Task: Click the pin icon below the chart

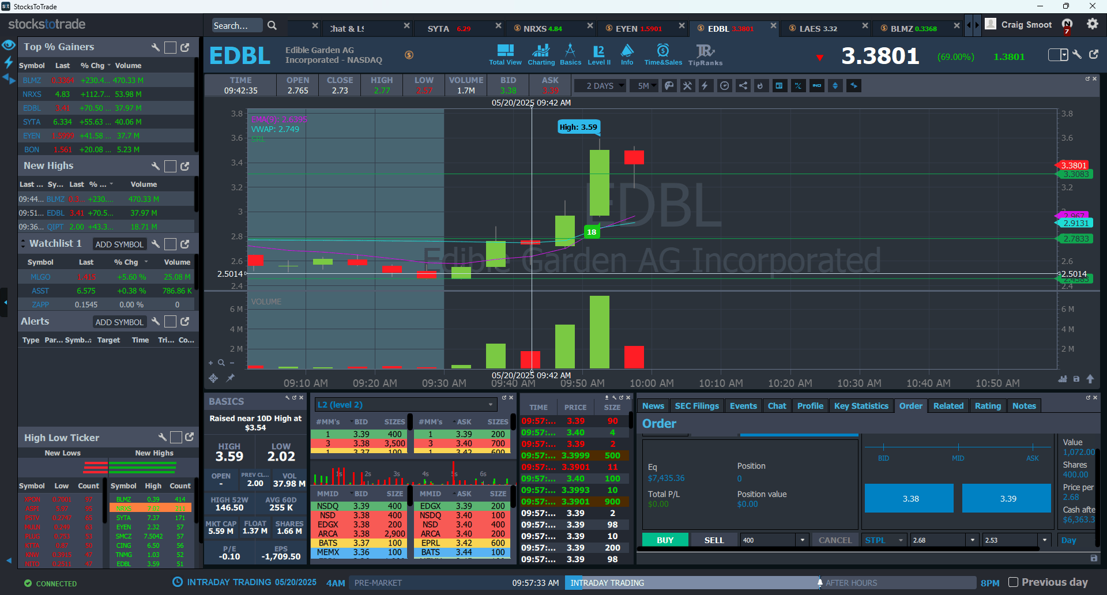Action: [x=230, y=378]
